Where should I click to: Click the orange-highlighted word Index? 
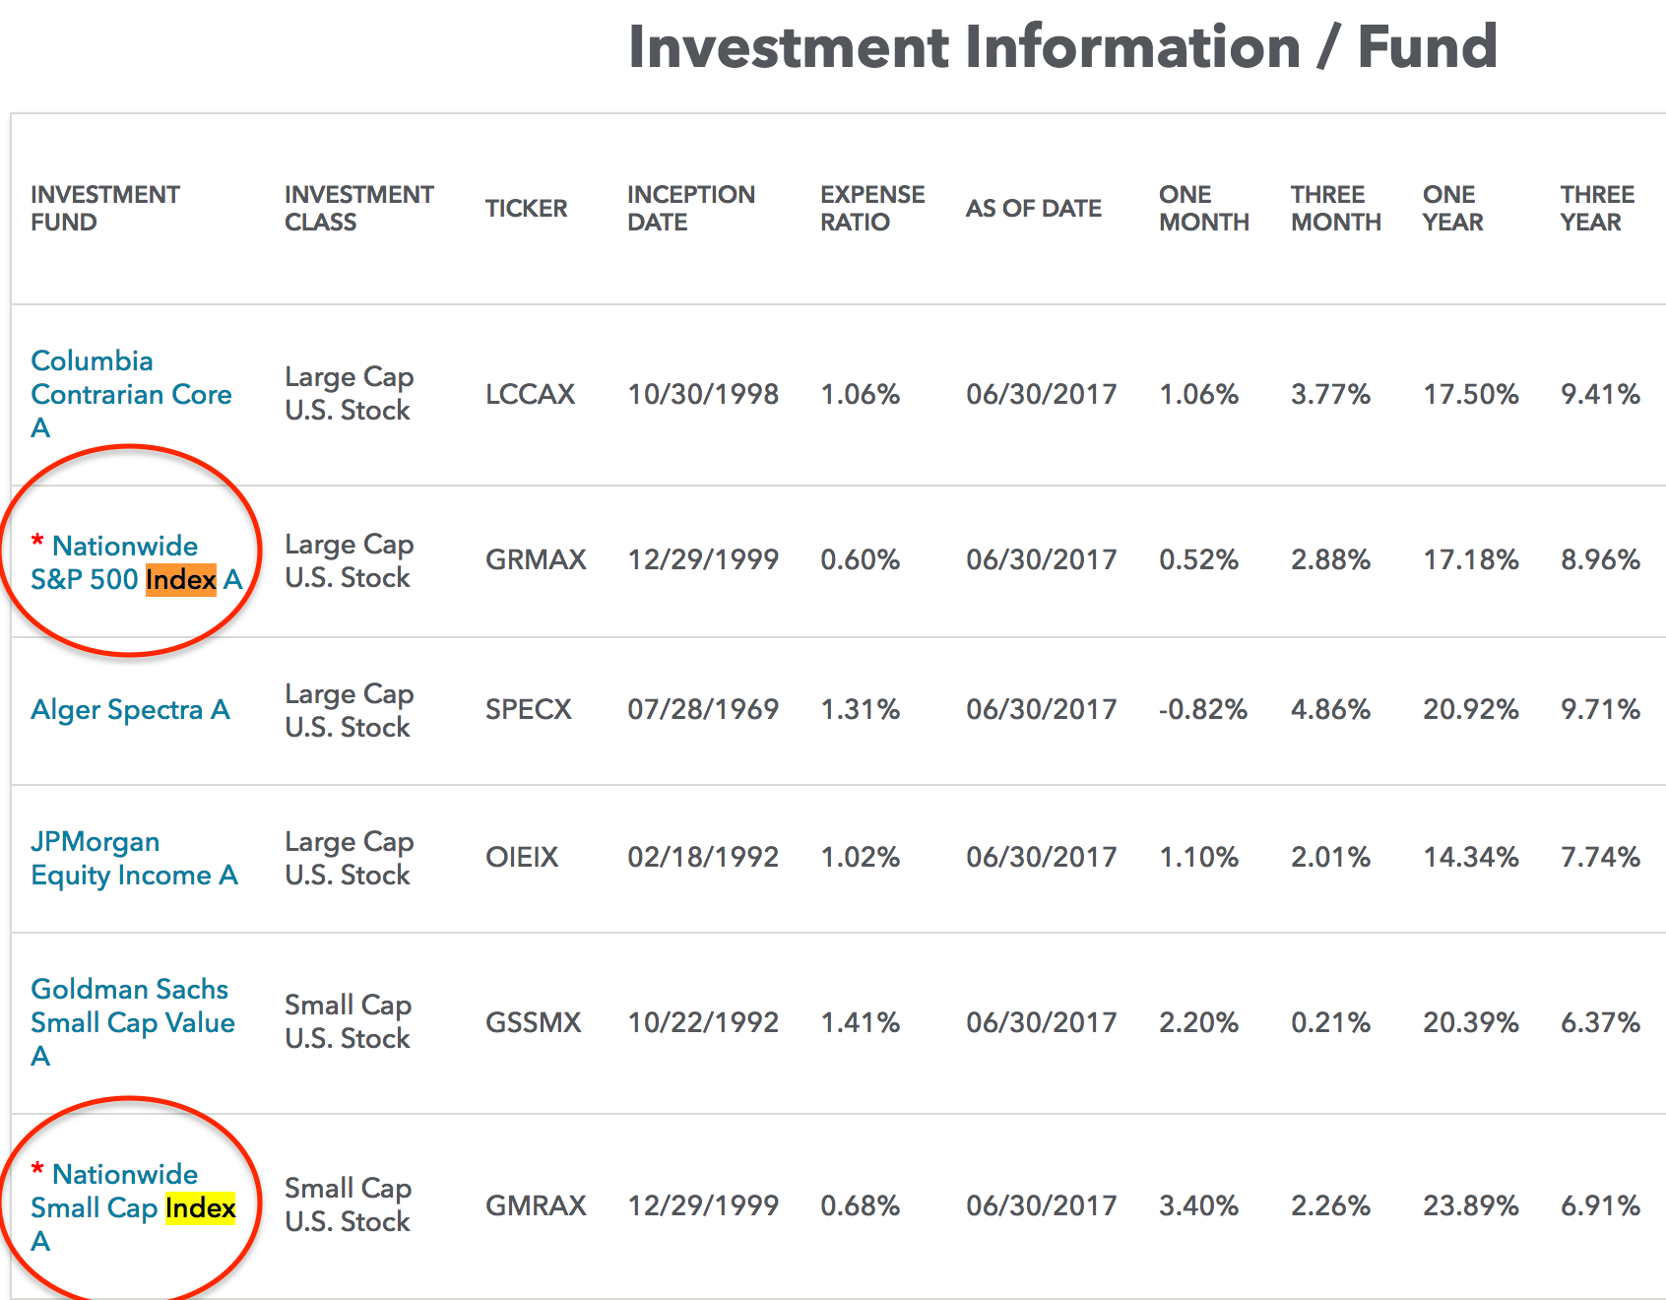(x=180, y=579)
